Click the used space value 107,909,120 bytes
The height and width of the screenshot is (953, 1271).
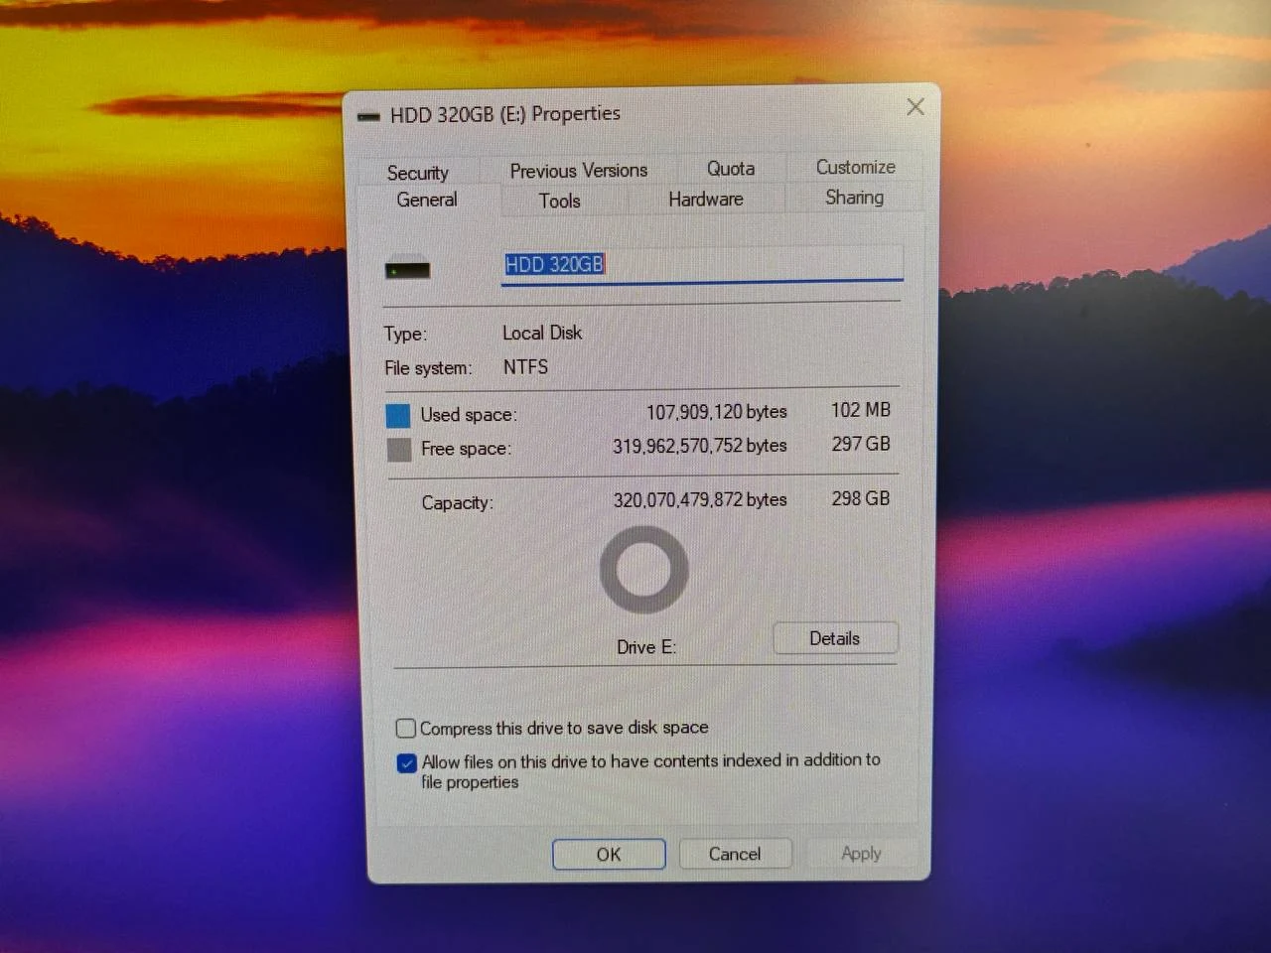(717, 412)
